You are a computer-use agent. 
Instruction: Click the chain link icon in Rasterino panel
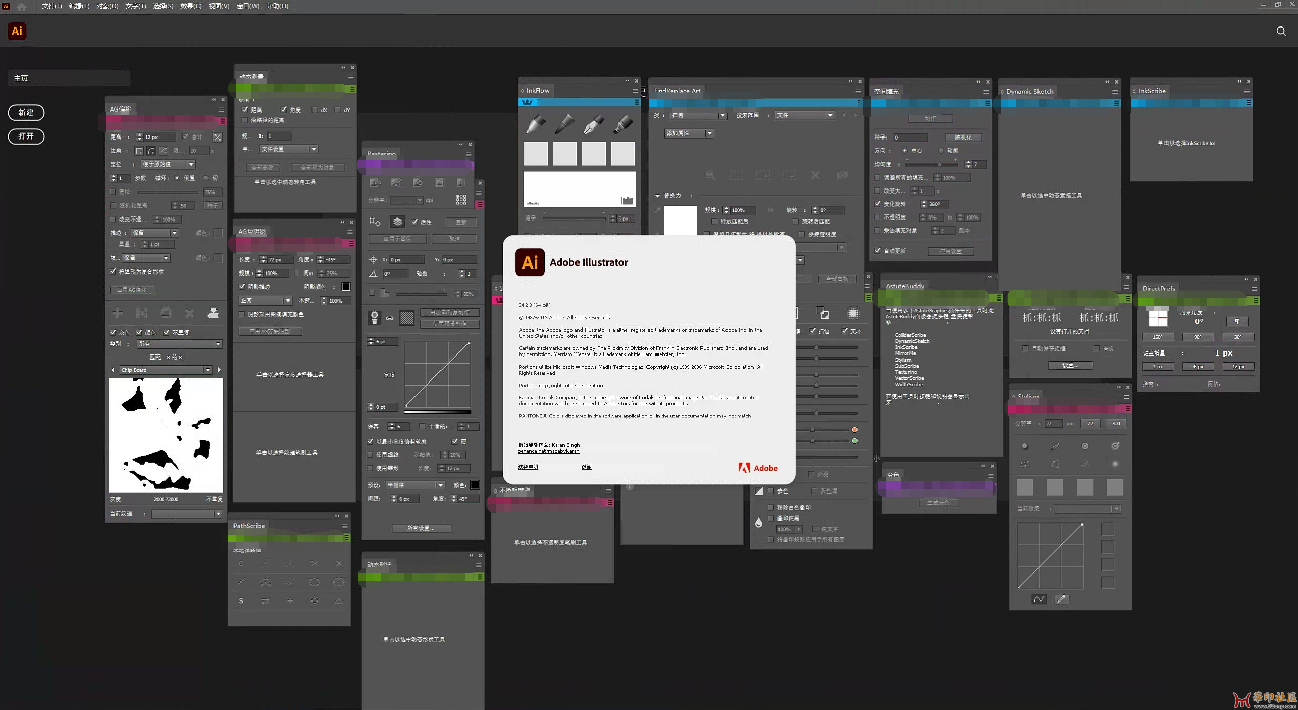coord(390,318)
